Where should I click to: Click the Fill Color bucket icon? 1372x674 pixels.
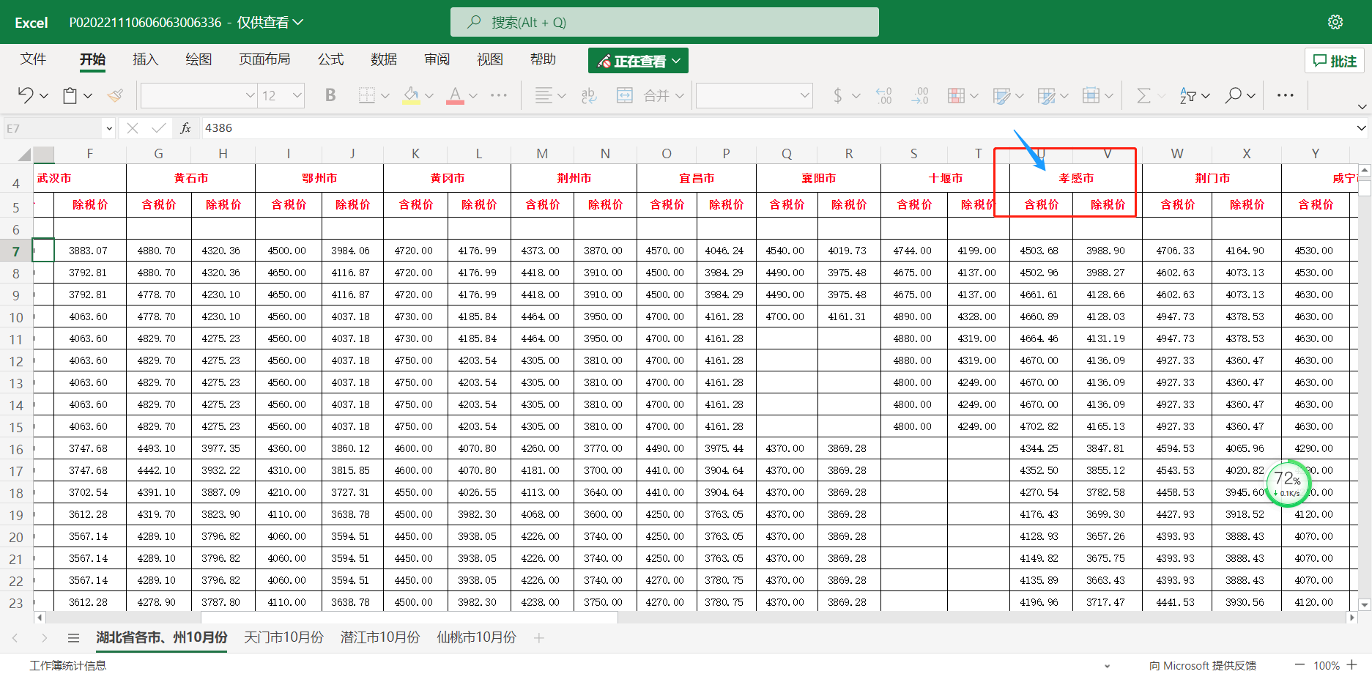tap(411, 95)
